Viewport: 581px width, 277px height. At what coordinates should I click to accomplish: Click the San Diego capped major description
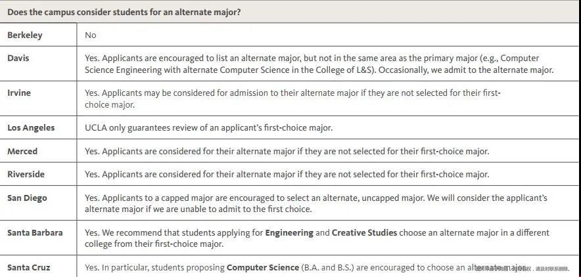(x=315, y=203)
